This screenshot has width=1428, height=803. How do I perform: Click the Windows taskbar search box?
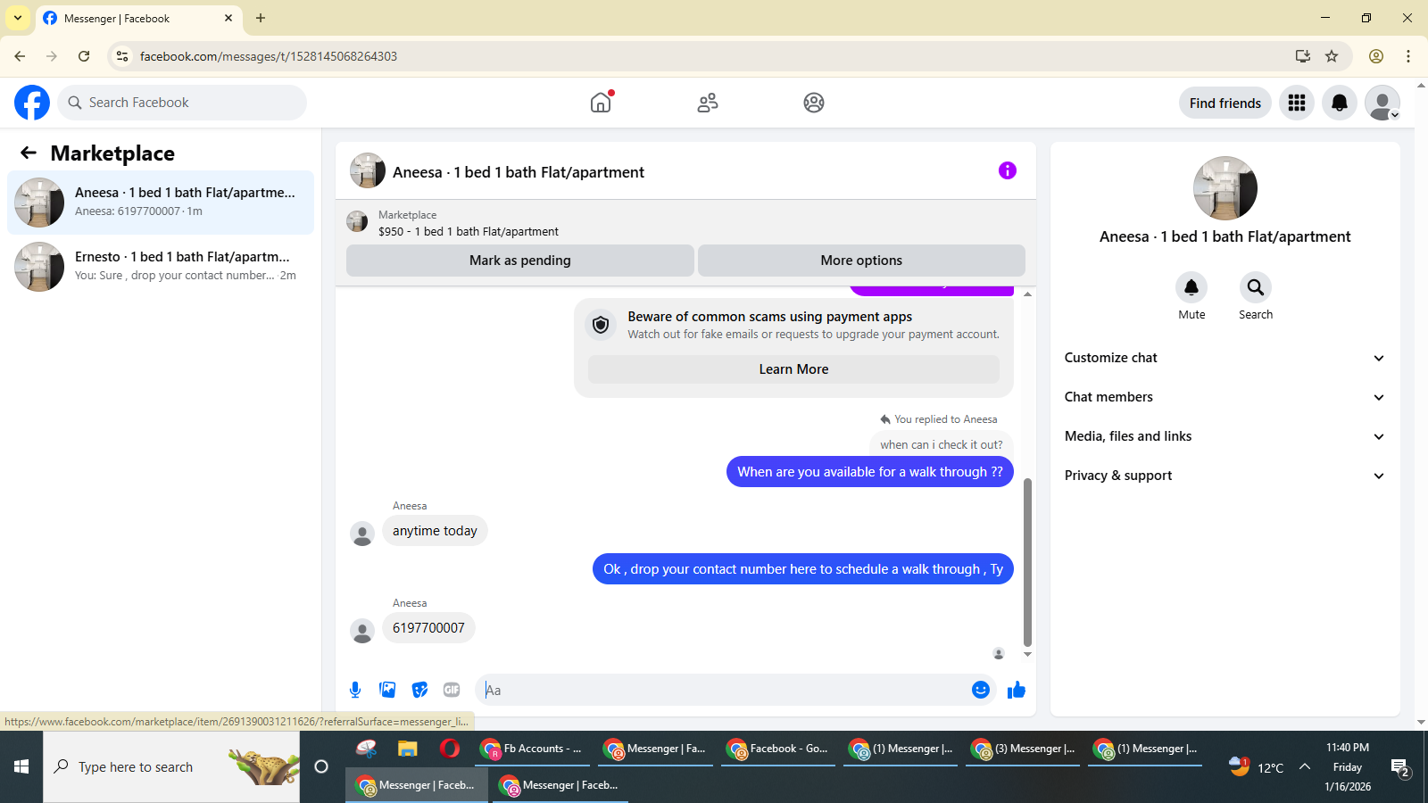(x=171, y=766)
